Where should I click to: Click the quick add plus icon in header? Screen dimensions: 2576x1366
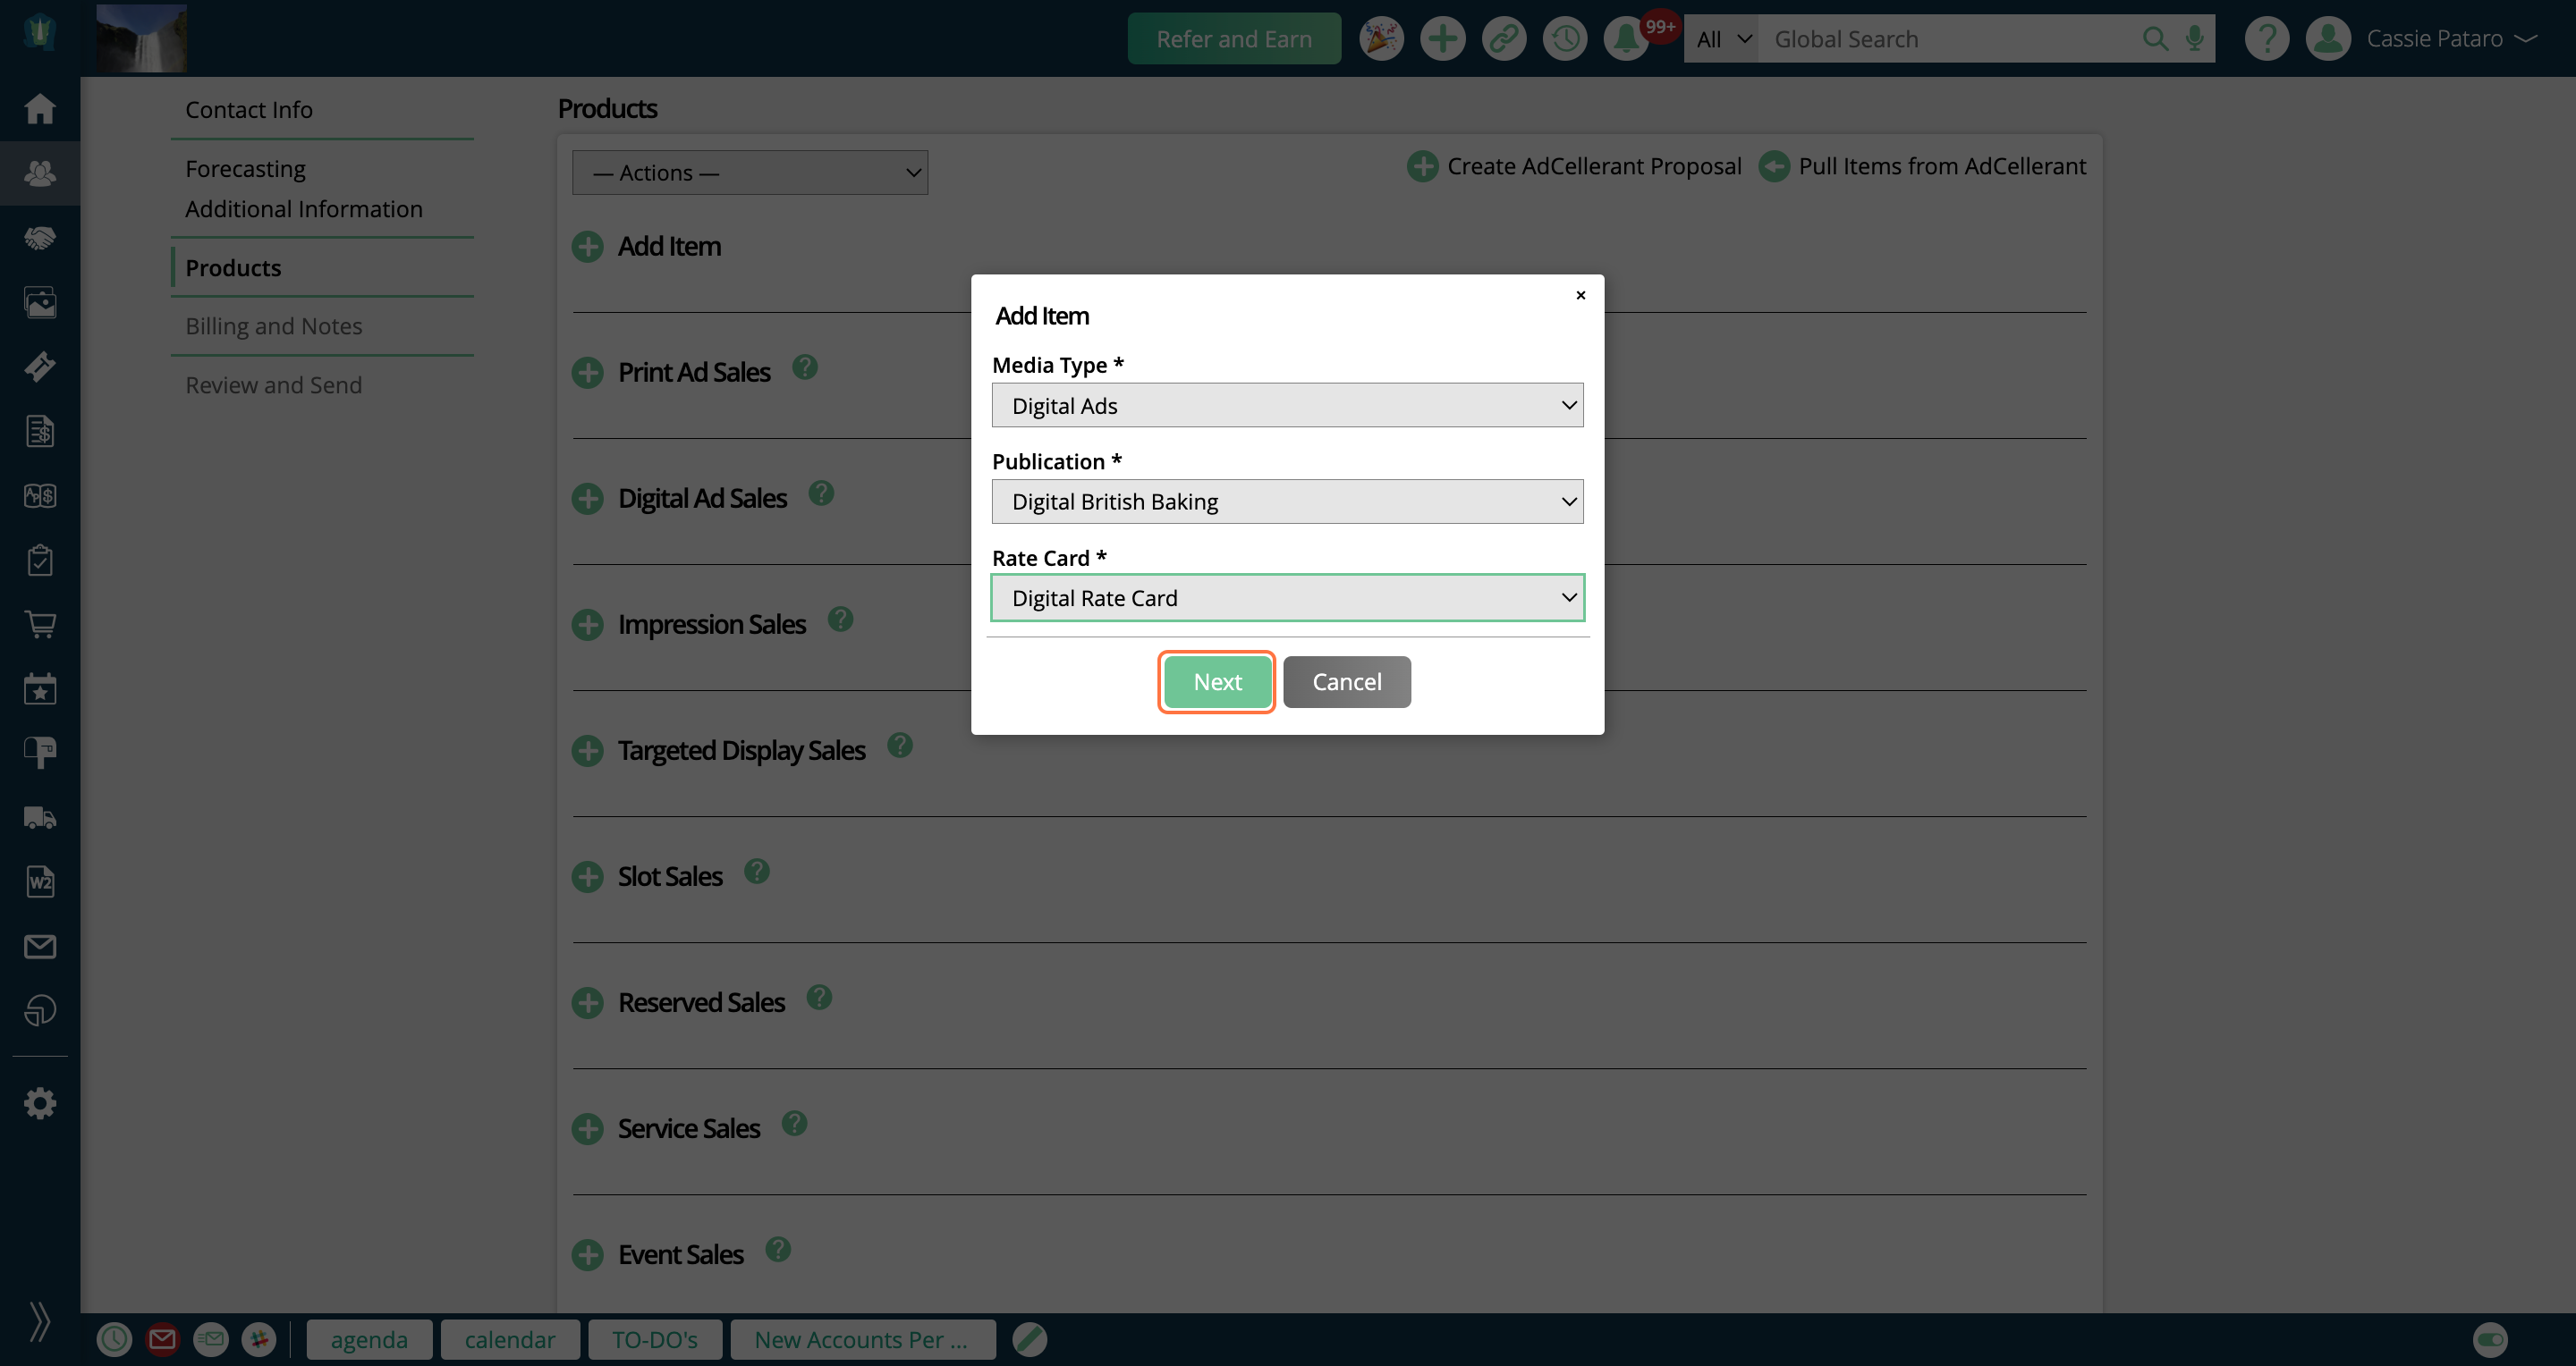coord(1442,39)
